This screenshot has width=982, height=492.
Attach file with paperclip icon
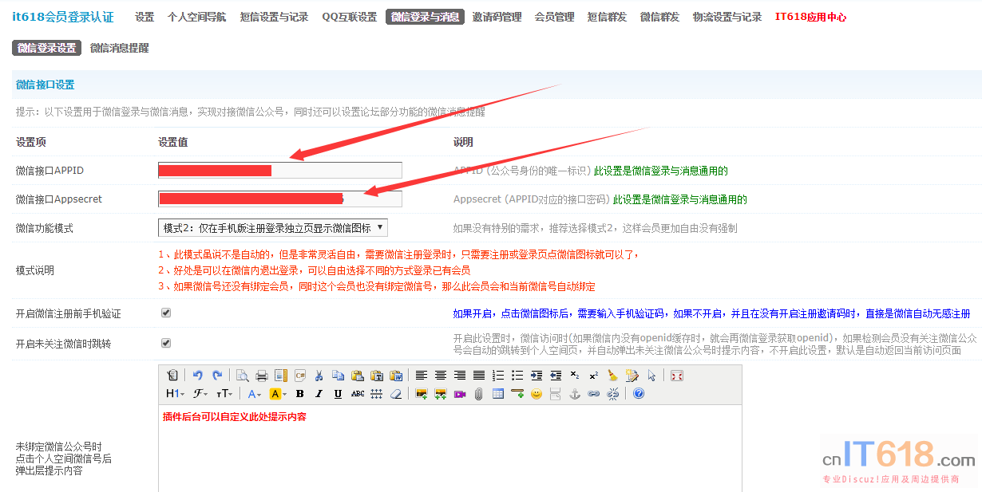coord(479,394)
